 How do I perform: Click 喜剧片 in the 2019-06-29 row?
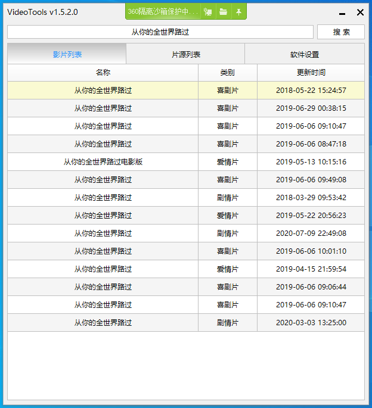point(227,108)
